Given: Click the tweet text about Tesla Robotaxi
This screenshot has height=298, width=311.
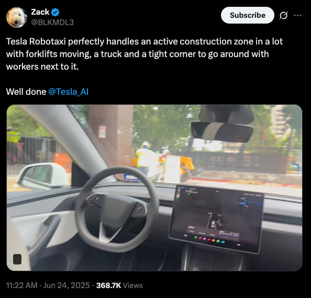Looking at the screenshot, I should click(145, 54).
